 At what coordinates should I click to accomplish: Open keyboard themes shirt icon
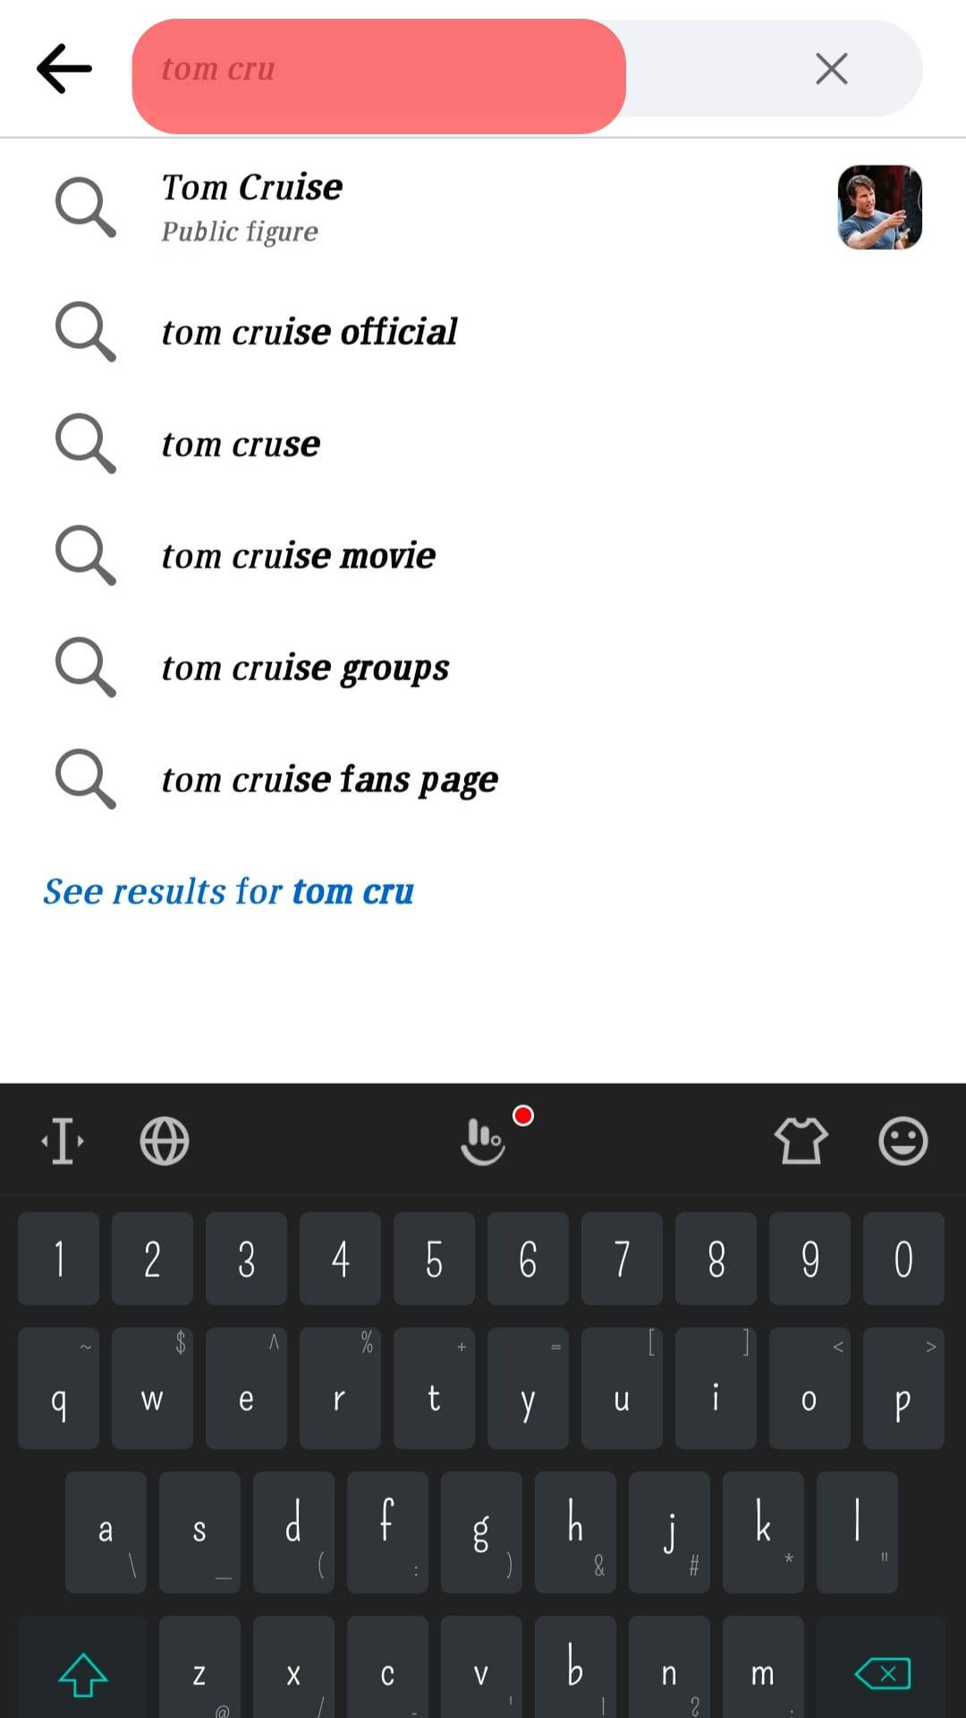pyautogui.click(x=801, y=1141)
